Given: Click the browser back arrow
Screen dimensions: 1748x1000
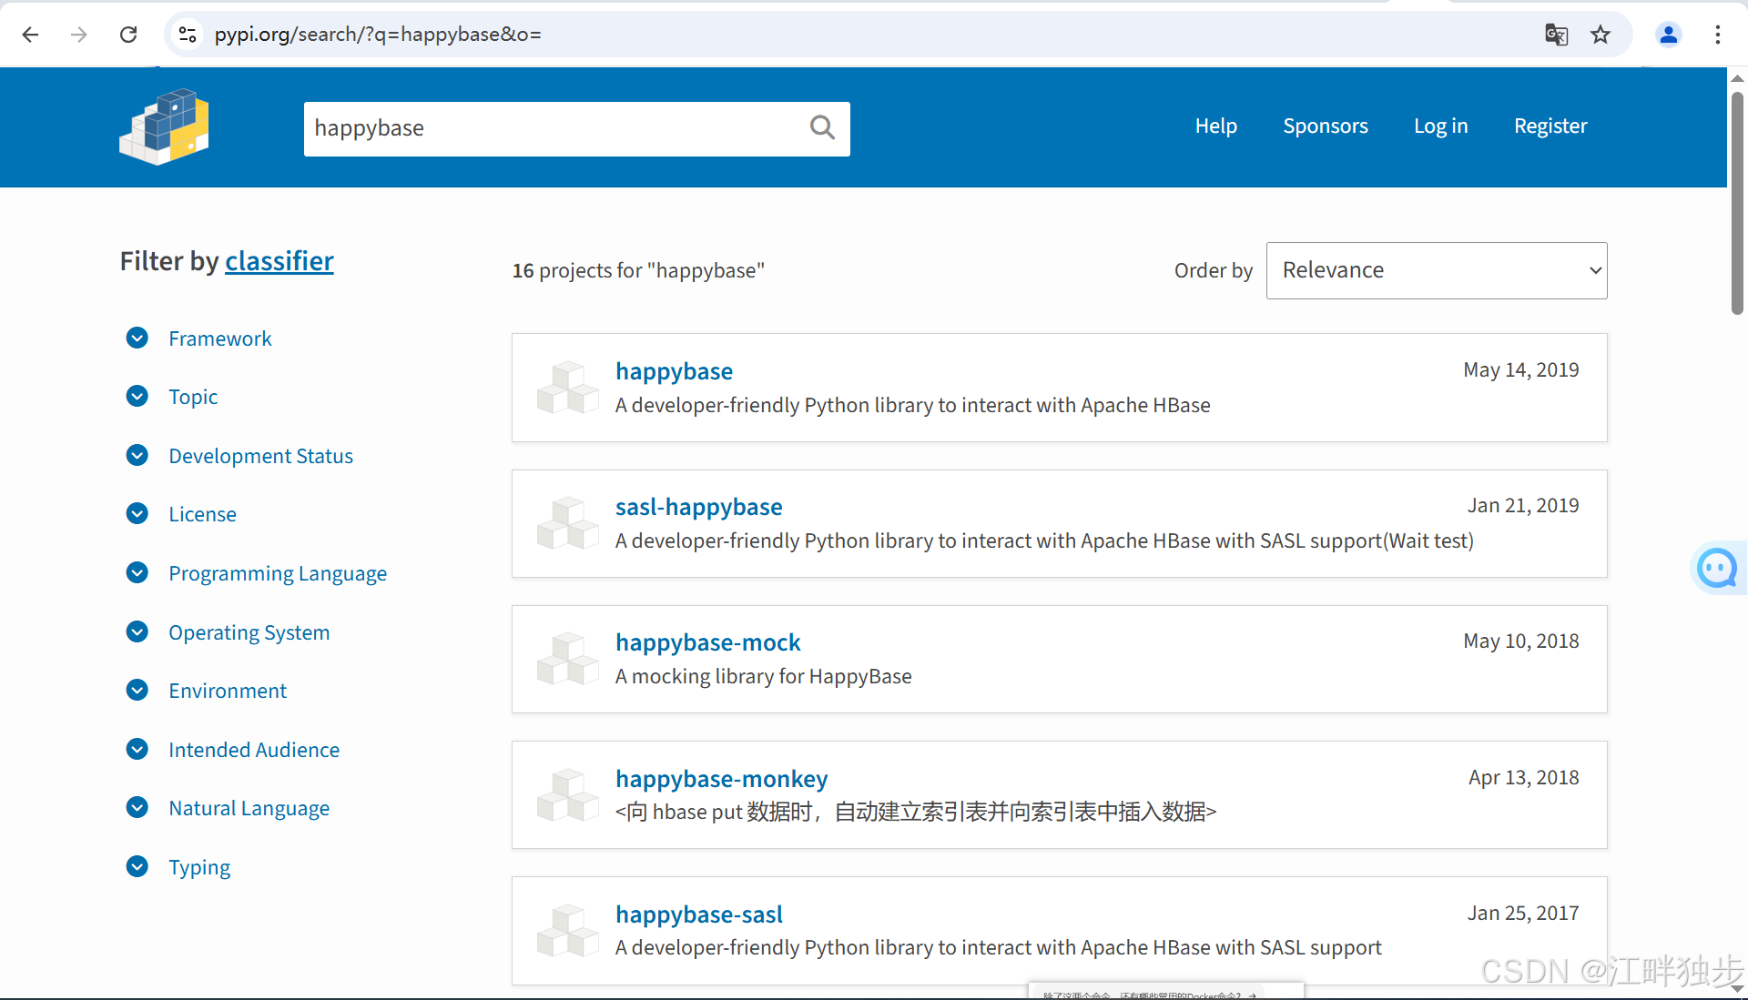Looking at the screenshot, I should tap(30, 35).
